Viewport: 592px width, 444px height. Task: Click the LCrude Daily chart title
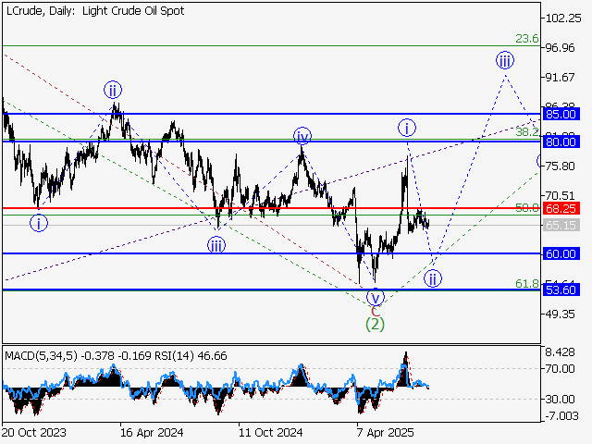tap(94, 11)
